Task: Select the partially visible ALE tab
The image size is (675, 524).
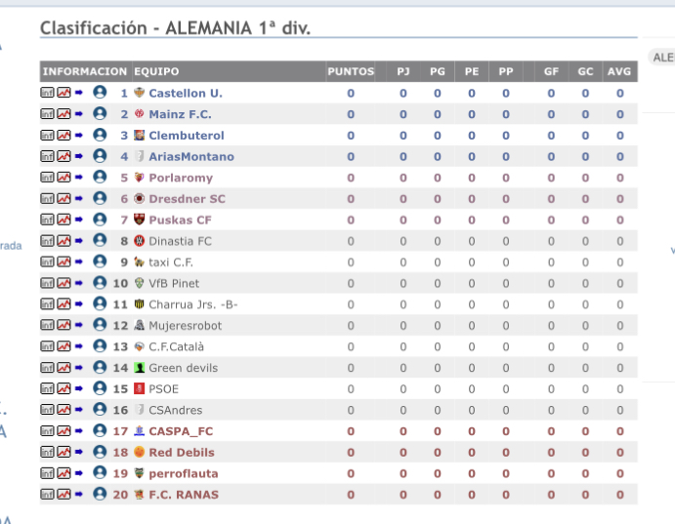Action: click(662, 58)
